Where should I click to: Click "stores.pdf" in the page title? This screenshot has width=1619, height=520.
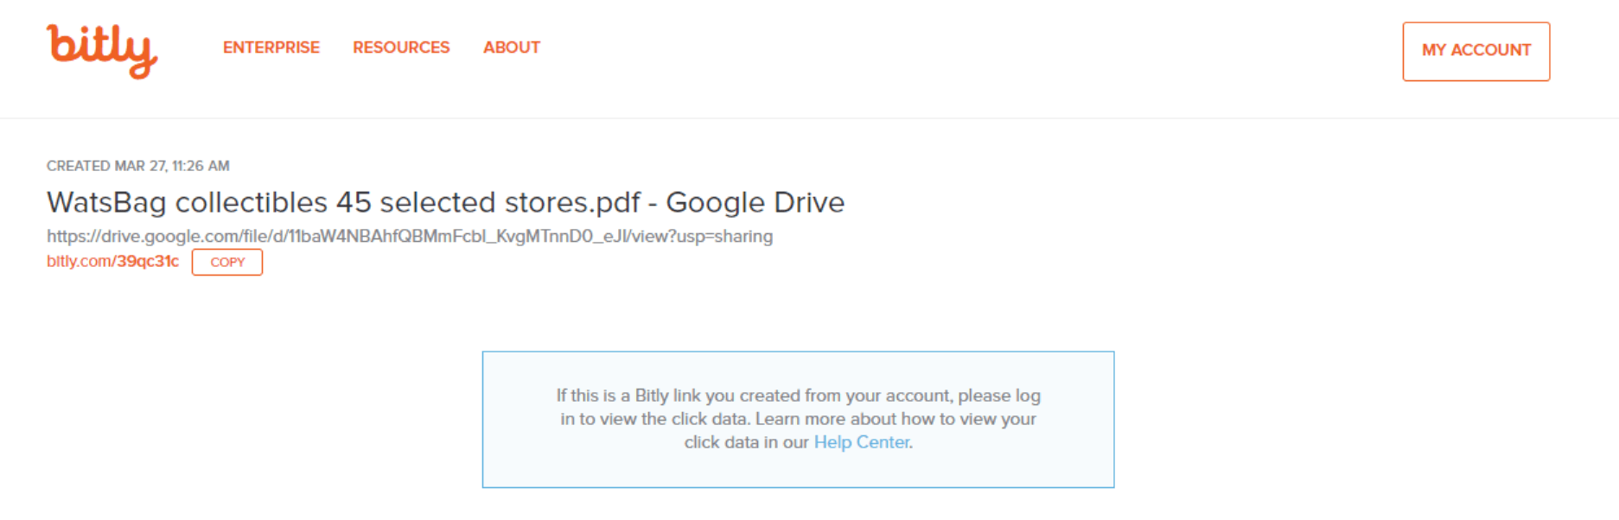(x=572, y=202)
